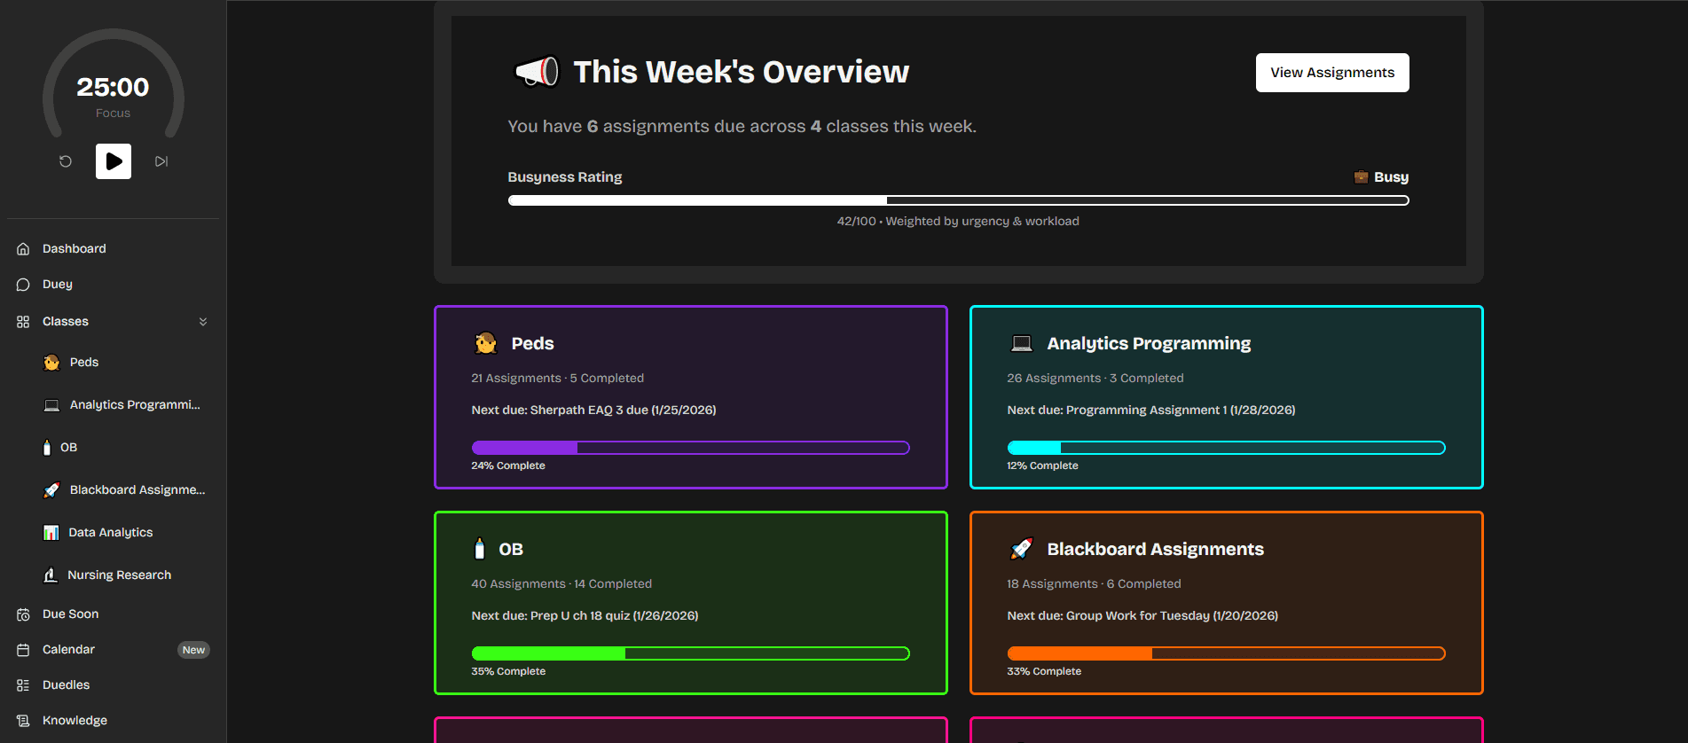This screenshot has width=1688, height=743.
Task: Open OB class in sidebar
Action: coord(69,448)
